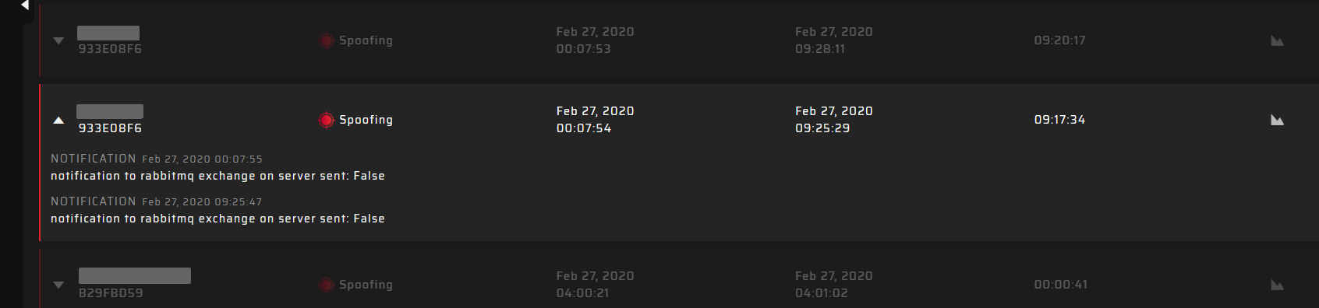
Task: Open chart icon for 09:17:34 duration row
Action: coord(1277,120)
